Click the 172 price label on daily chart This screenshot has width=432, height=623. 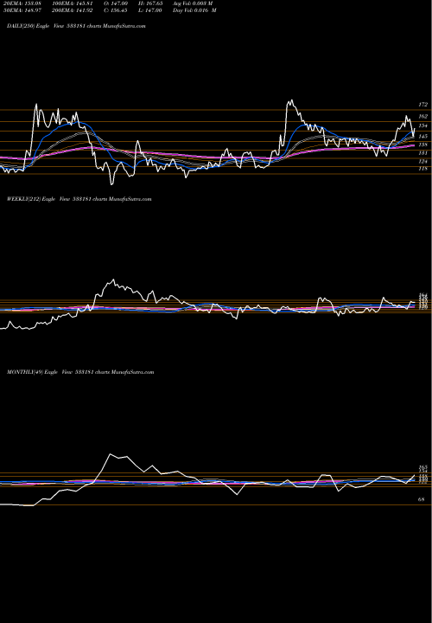point(422,105)
